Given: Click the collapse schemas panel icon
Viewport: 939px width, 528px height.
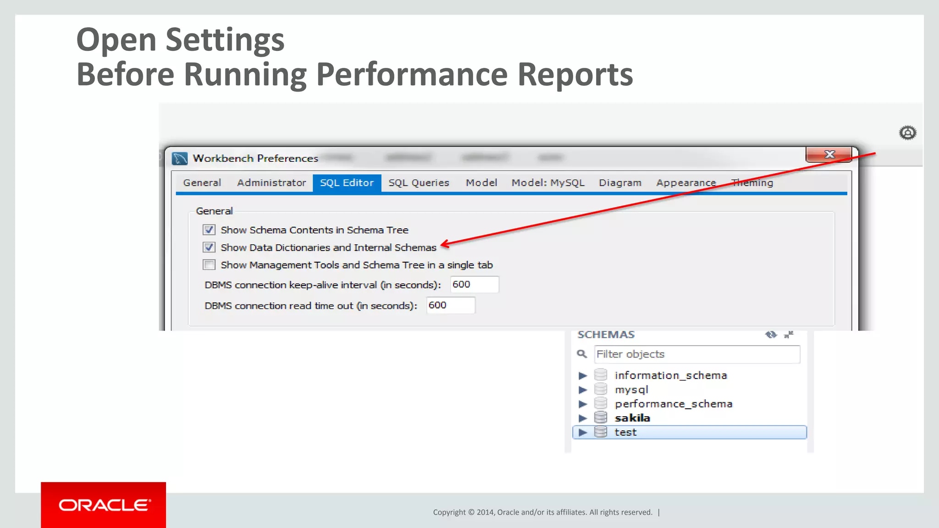Looking at the screenshot, I should click(789, 335).
